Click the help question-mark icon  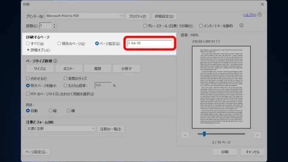pyautogui.click(x=260, y=15)
